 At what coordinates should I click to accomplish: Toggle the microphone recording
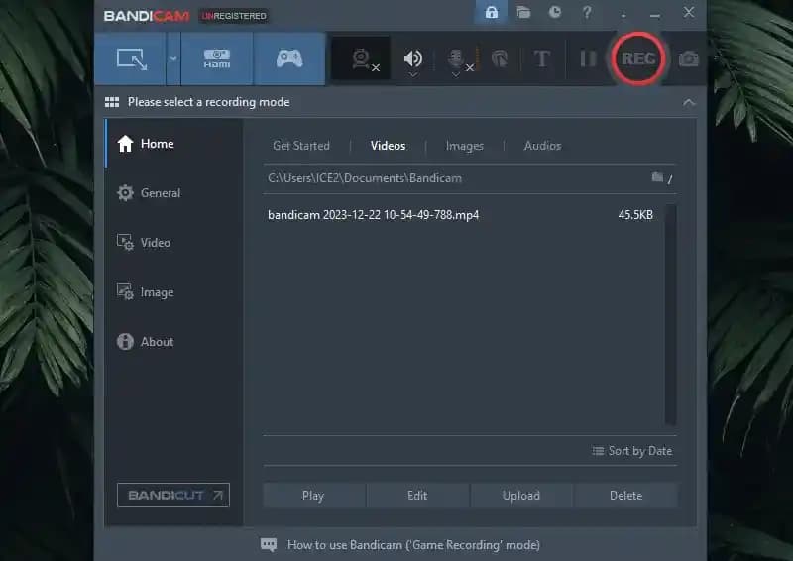tap(456, 59)
